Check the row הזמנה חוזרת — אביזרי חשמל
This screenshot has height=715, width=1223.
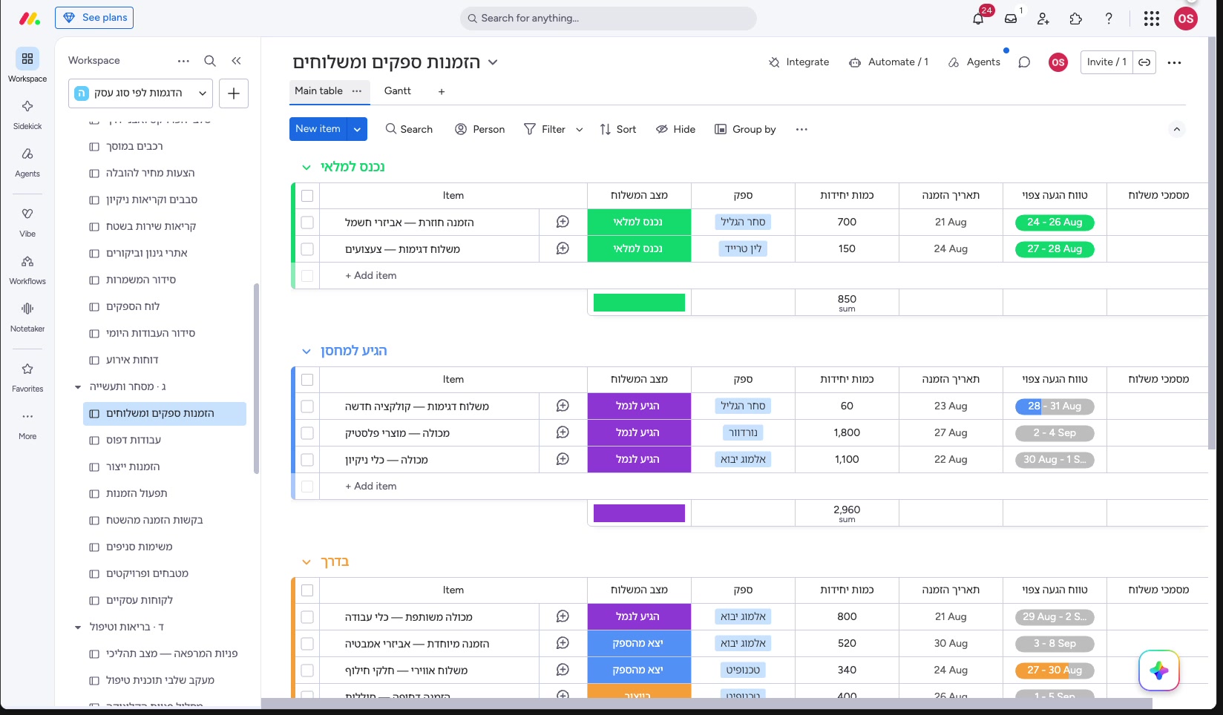pyautogui.click(x=307, y=223)
